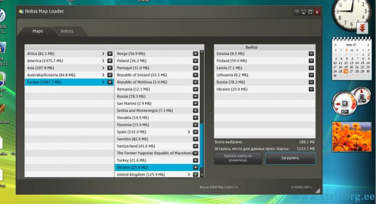376x204 pixels.
Task: Add Australia/Oceania maps with its plus icon
Action: 110,75
